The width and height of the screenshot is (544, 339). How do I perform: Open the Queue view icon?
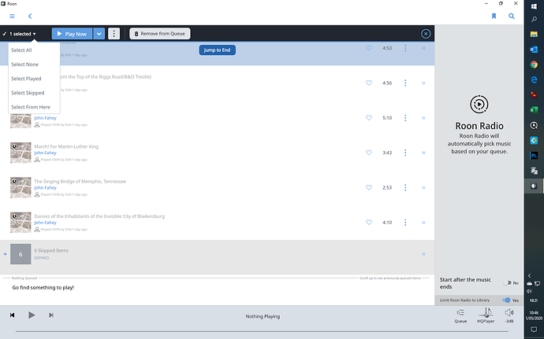click(460, 316)
